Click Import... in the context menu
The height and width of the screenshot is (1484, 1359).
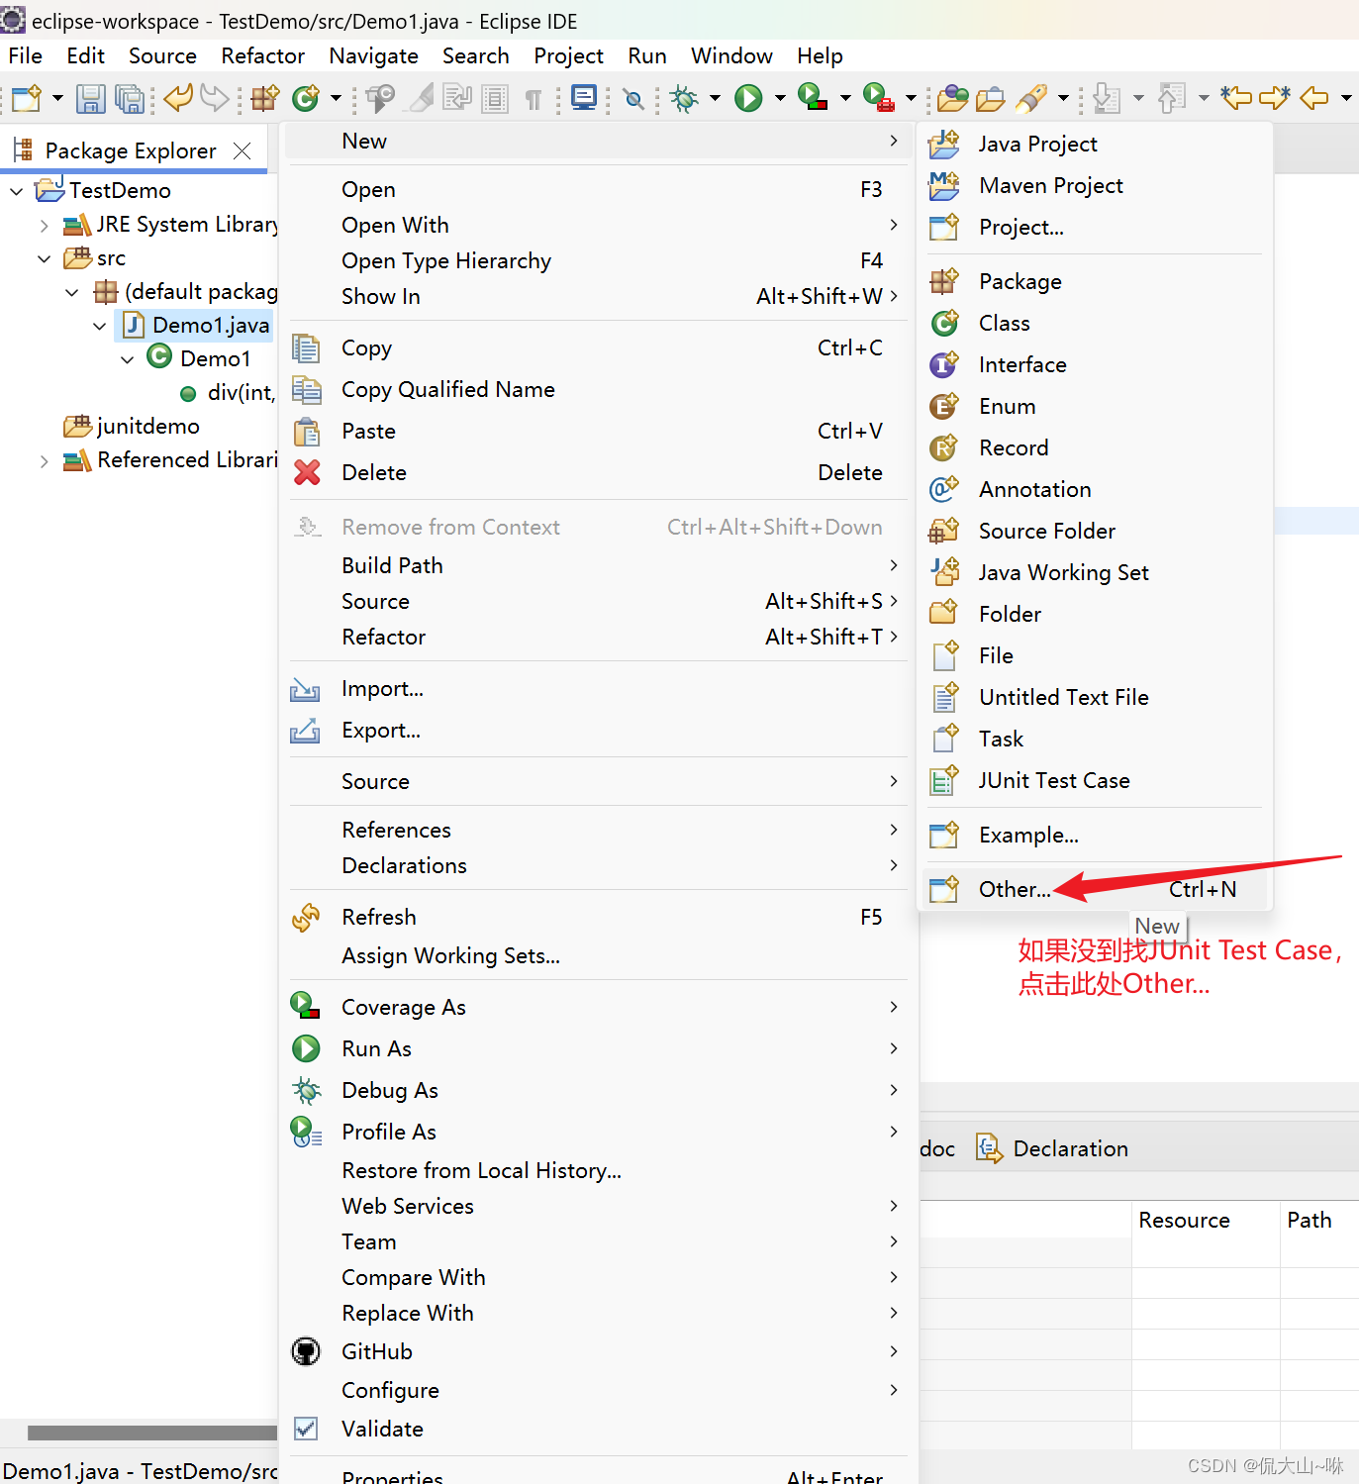pyautogui.click(x=598, y=689)
